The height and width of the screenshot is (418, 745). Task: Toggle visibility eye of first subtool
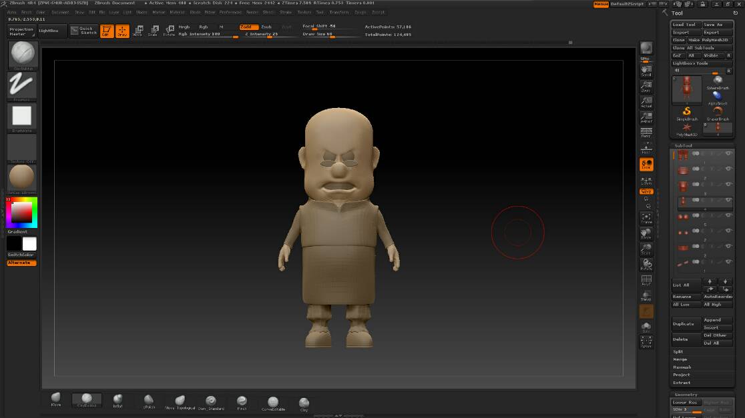pyautogui.click(x=728, y=154)
